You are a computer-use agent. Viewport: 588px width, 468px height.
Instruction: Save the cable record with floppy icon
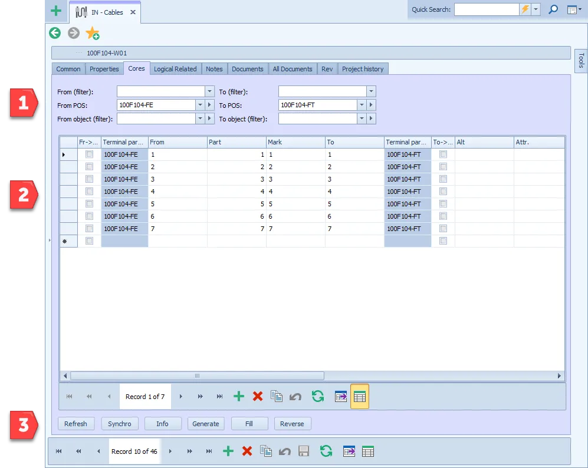point(303,451)
